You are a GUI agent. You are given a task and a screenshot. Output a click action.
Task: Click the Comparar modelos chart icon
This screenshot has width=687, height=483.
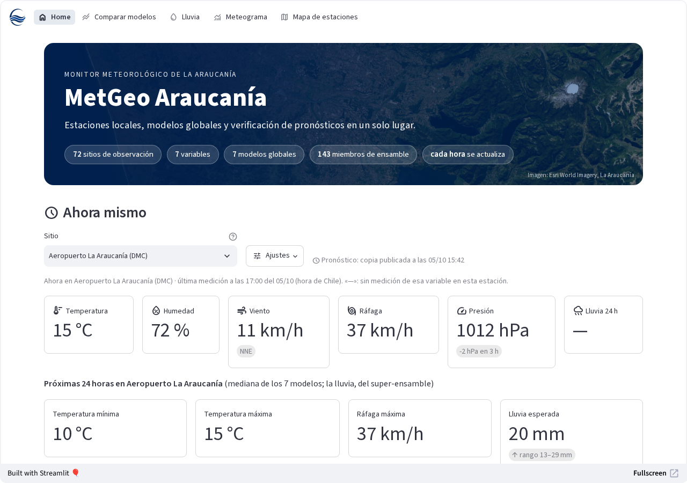click(x=86, y=17)
